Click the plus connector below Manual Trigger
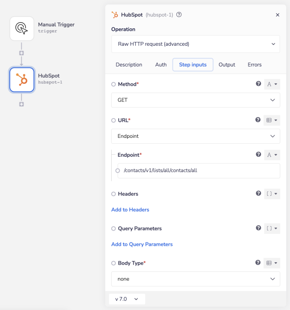 pyautogui.click(x=21, y=53)
